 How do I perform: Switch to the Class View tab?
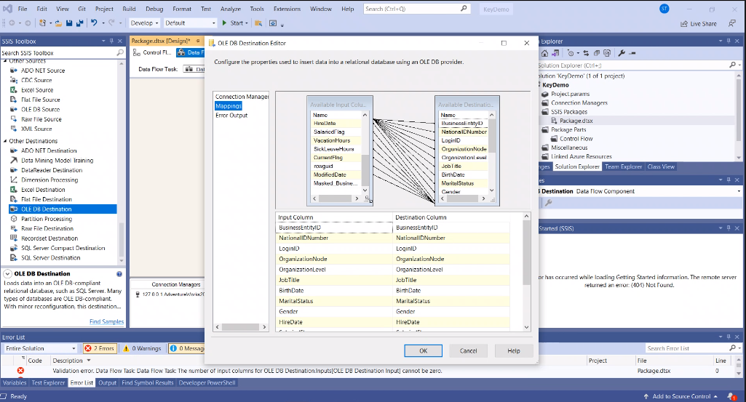pyautogui.click(x=661, y=166)
